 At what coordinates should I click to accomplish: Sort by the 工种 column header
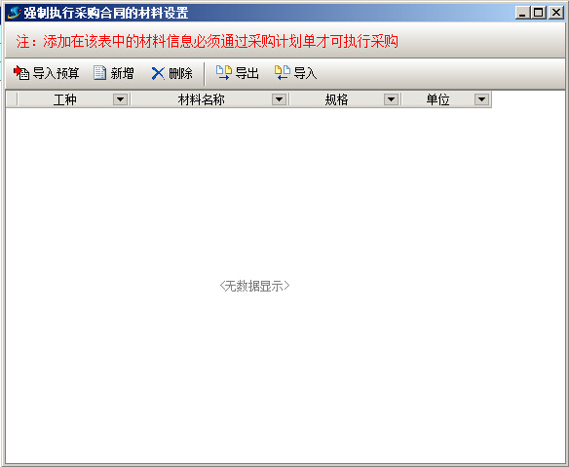65,99
